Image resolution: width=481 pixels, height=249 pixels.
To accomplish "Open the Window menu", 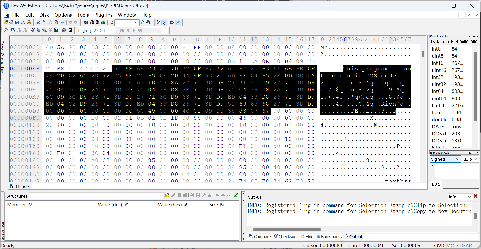I will click(127, 15).
